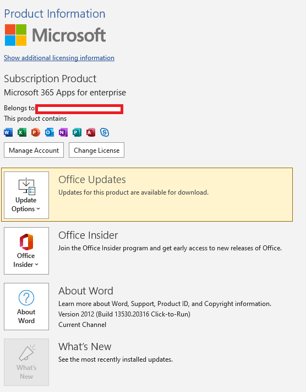Click the PowerPoint app icon
Image resolution: width=306 pixels, height=392 pixels.
click(36, 132)
